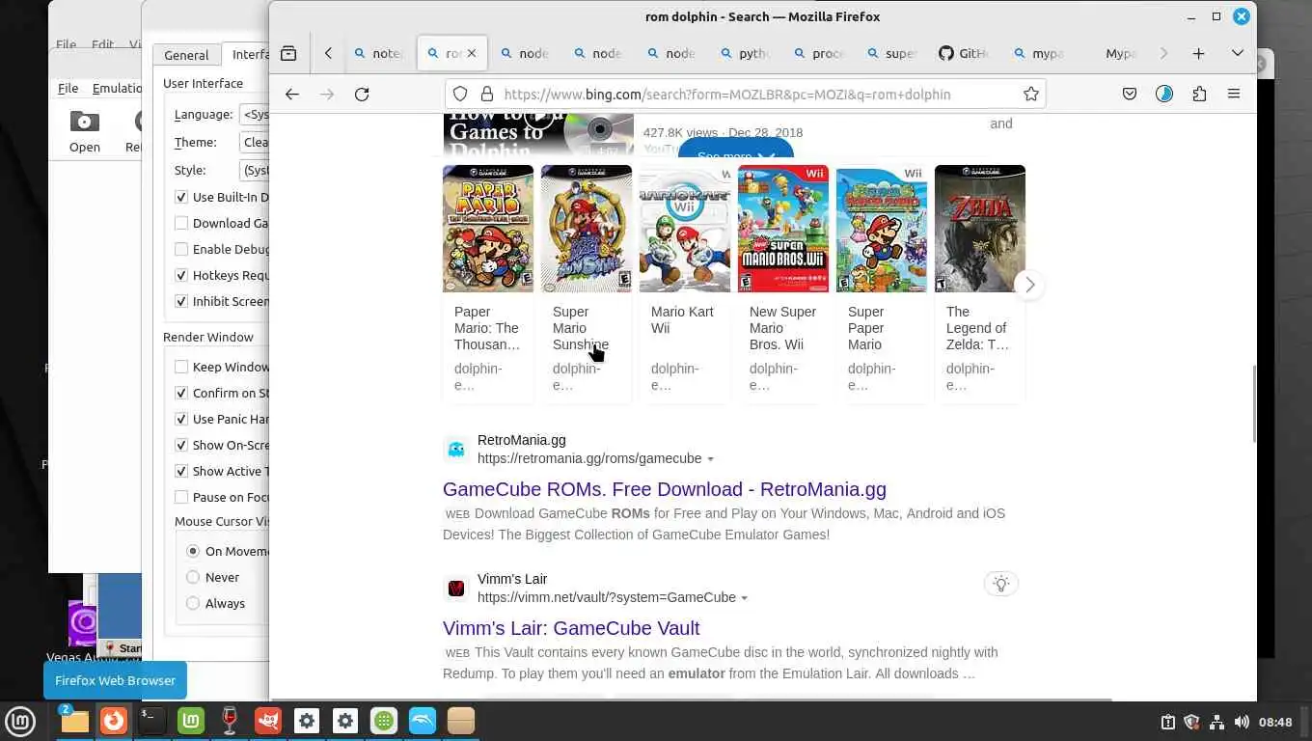Select the Never mouse cursor radio button
This screenshot has width=1312, height=741.
193,577
